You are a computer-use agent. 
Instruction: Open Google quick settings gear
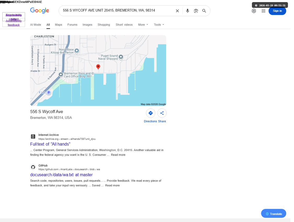(254, 11)
